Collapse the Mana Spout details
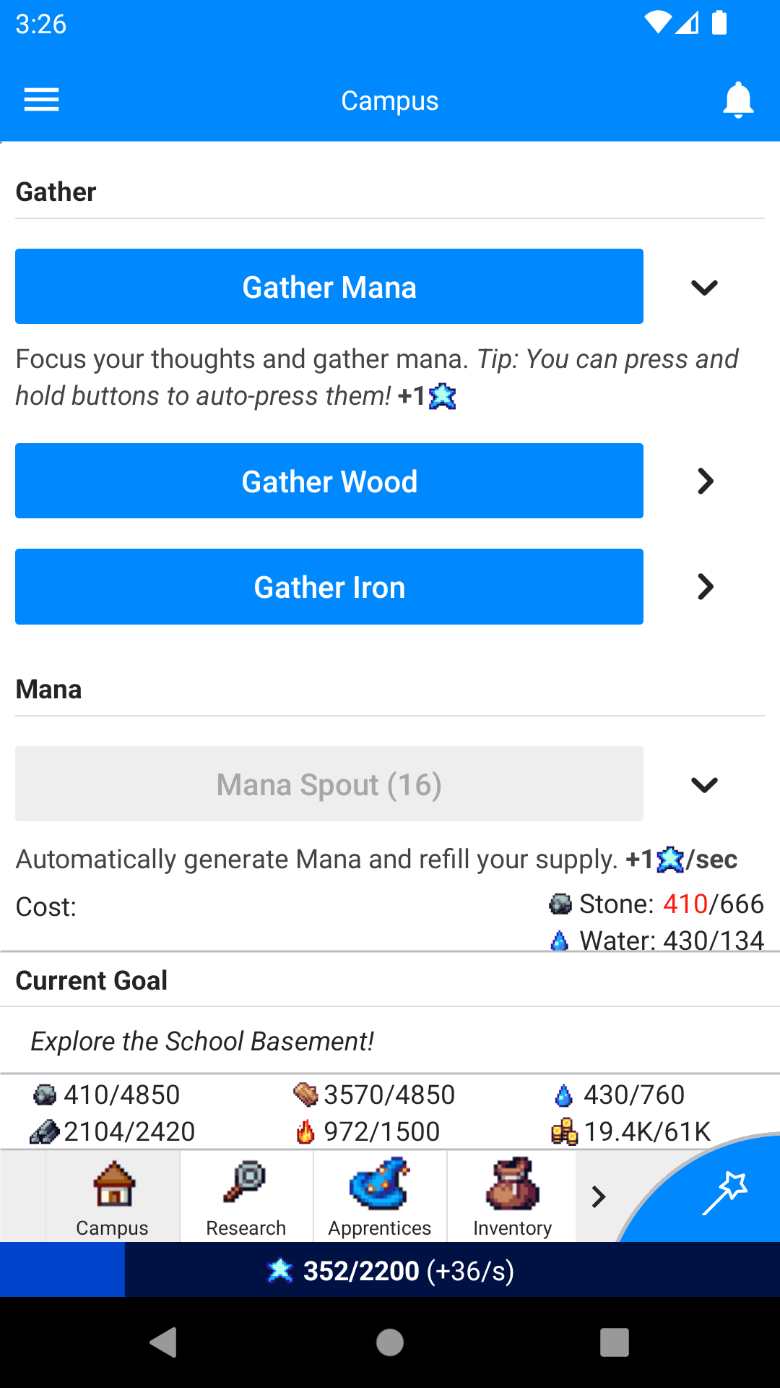 [x=704, y=784]
